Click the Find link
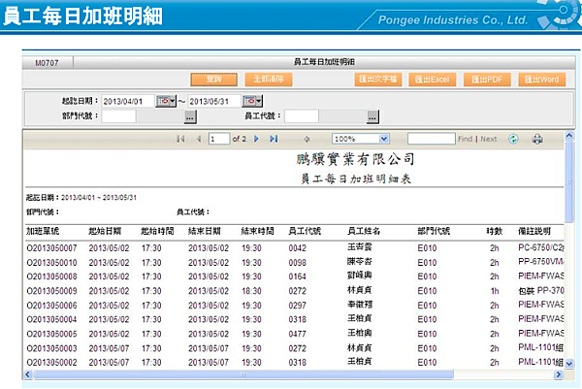This screenshot has width=582, height=389. 465,139
